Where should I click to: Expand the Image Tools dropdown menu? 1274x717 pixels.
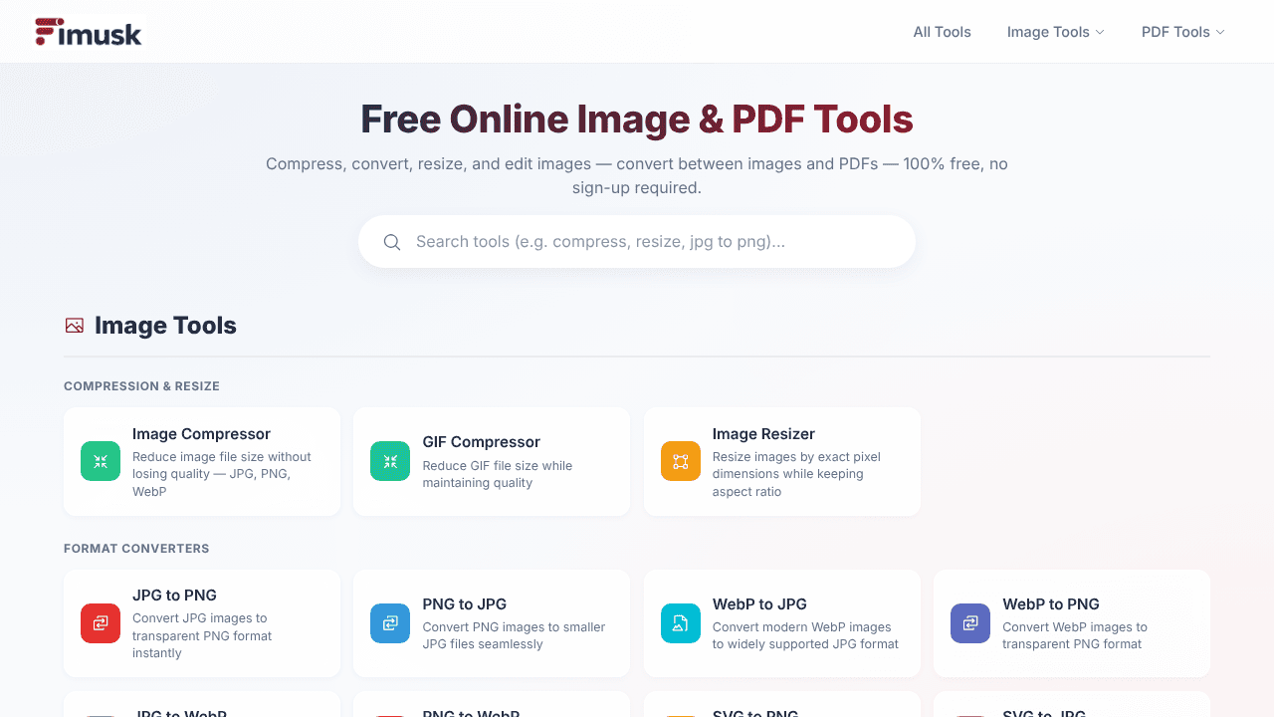[1056, 32]
